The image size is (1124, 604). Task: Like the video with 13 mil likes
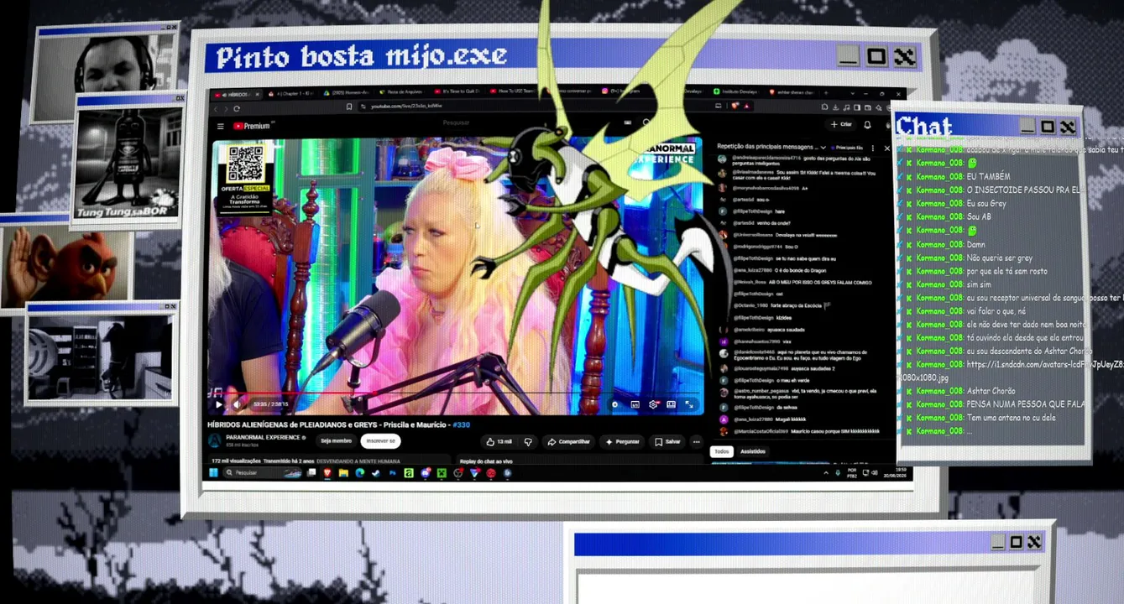499,441
